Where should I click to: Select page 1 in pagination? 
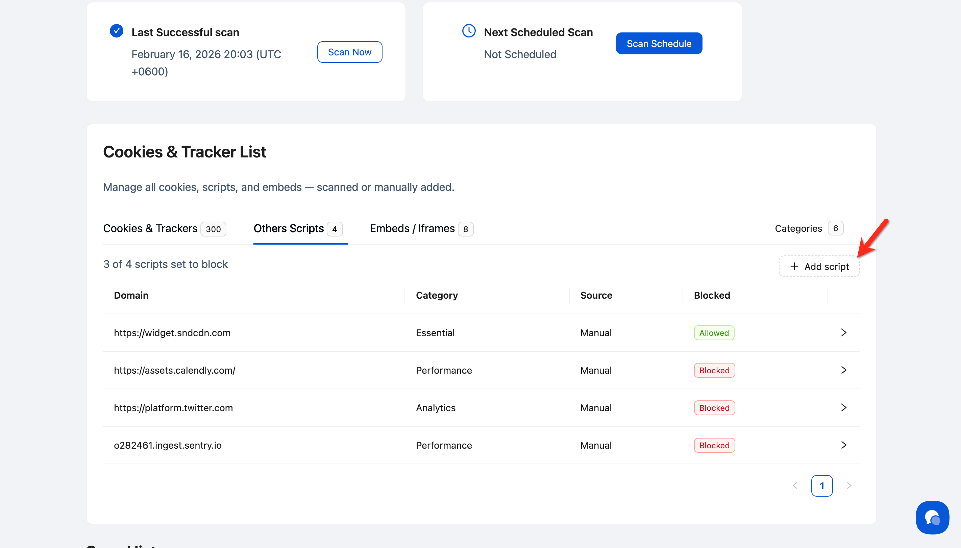[x=822, y=485]
